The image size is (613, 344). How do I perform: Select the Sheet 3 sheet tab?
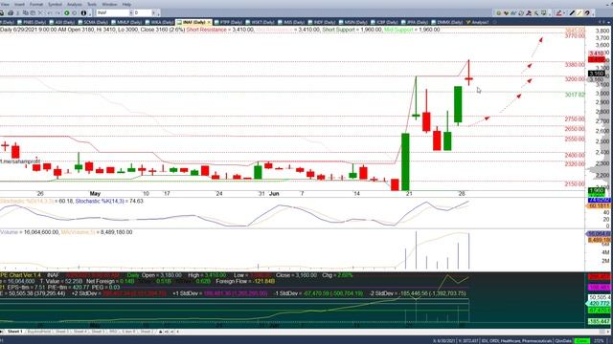pyautogui.click(x=61, y=332)
